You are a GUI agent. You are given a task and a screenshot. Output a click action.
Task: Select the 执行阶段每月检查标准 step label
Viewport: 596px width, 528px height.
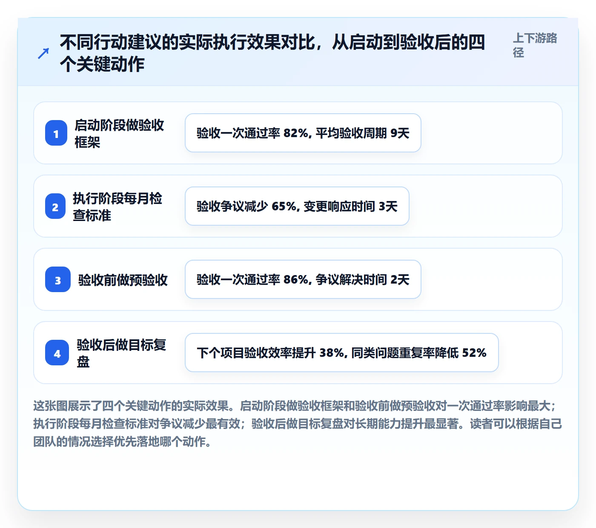(117, 207)
